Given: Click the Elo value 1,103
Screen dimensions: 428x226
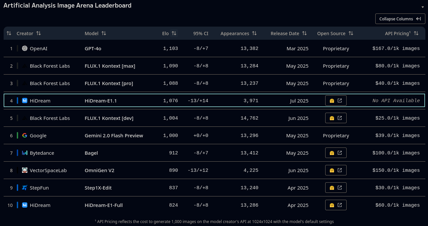Looking at the screenshot, I should [x=170, y=48].
